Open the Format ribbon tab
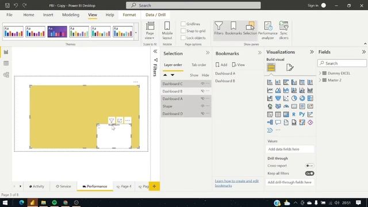 129,15
